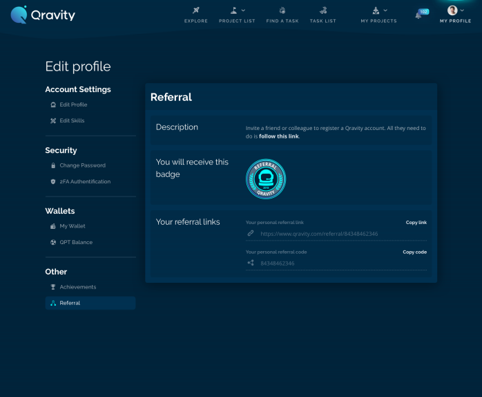Open Explore rocket icon
Screen dimensions: 482x397
[x=196, y=10]
